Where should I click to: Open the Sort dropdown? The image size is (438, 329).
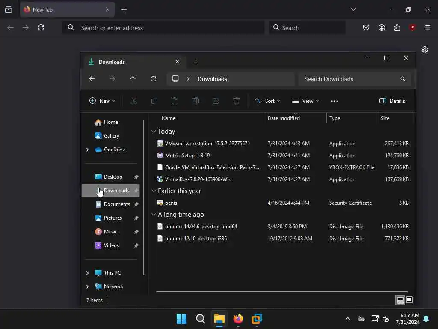267,101
